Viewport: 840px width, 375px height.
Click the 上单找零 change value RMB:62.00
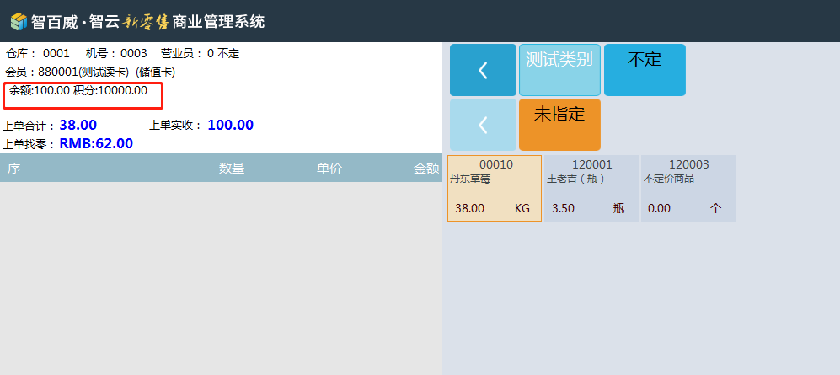point(96,143)
